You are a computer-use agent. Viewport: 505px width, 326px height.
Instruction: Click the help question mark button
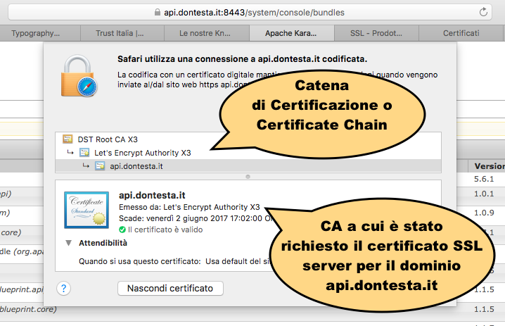click(64, 288)
